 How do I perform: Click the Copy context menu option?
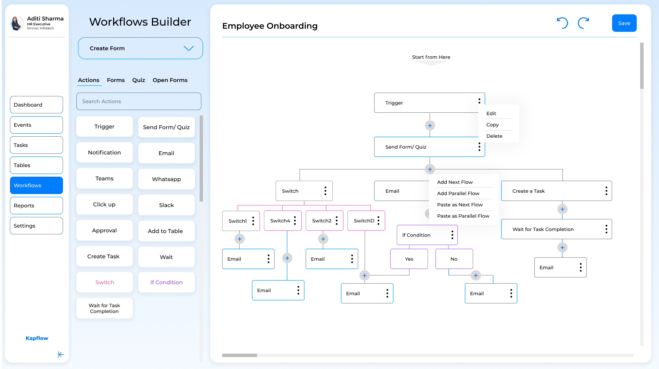coord(492,125)
